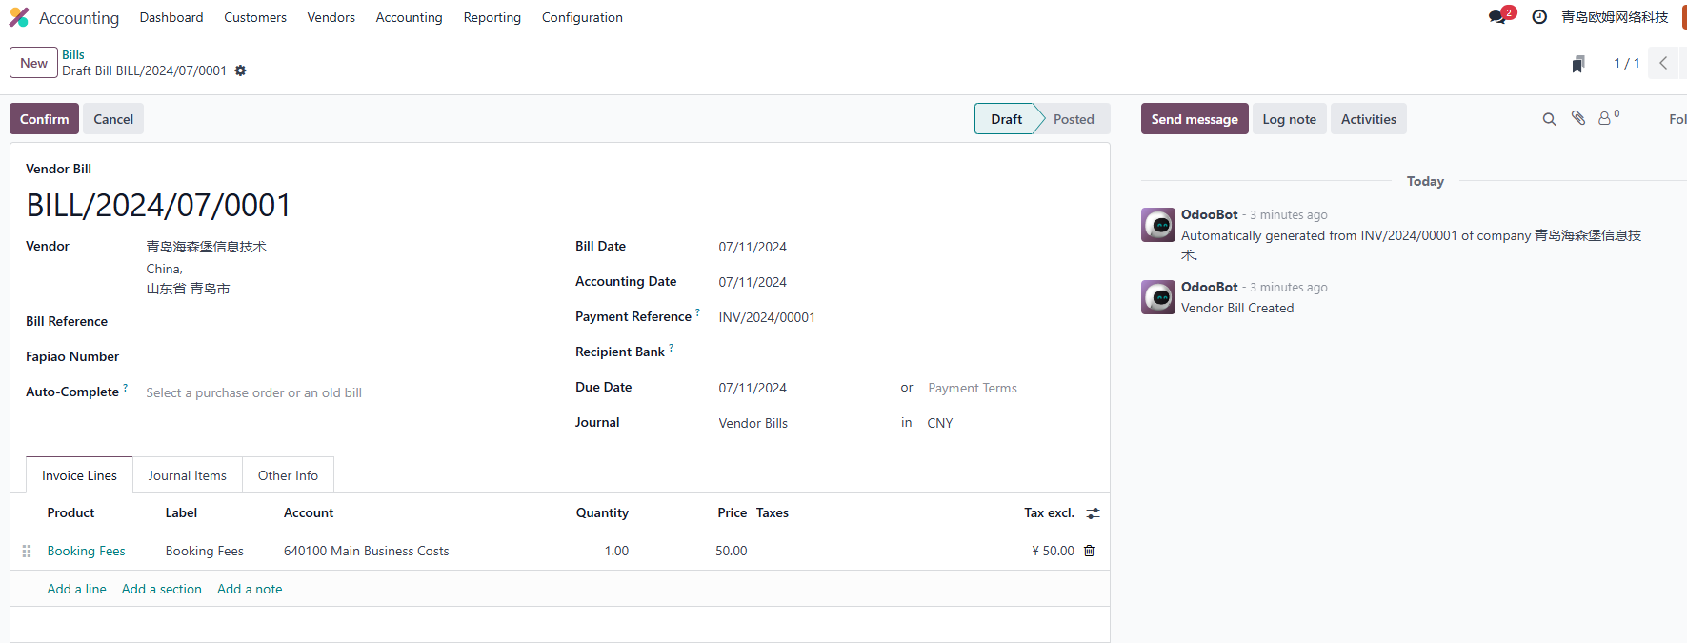Open the Reporting menu
1687x643 pixels.
(x=492, y=17)
